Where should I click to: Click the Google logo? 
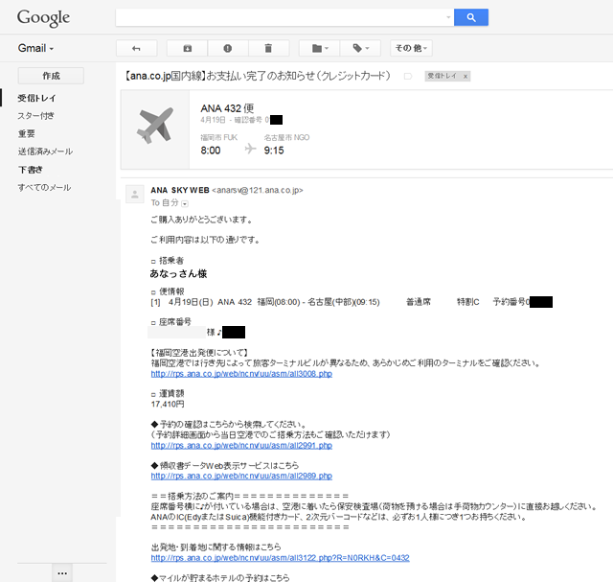point(43,18)
